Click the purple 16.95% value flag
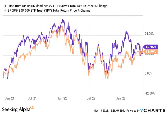The image size is (168, 114). 150,47
